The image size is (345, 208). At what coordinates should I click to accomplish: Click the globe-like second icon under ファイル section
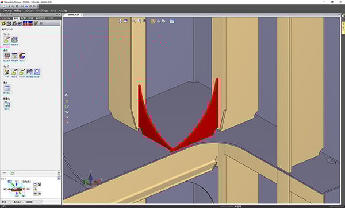point(14,40)
